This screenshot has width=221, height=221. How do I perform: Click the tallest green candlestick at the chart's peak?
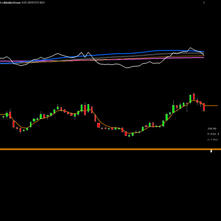[191, 99]
